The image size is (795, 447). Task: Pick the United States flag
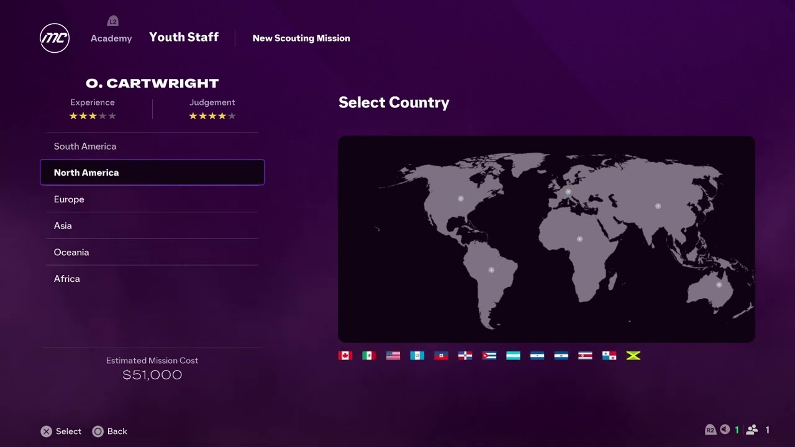[393, 356]
